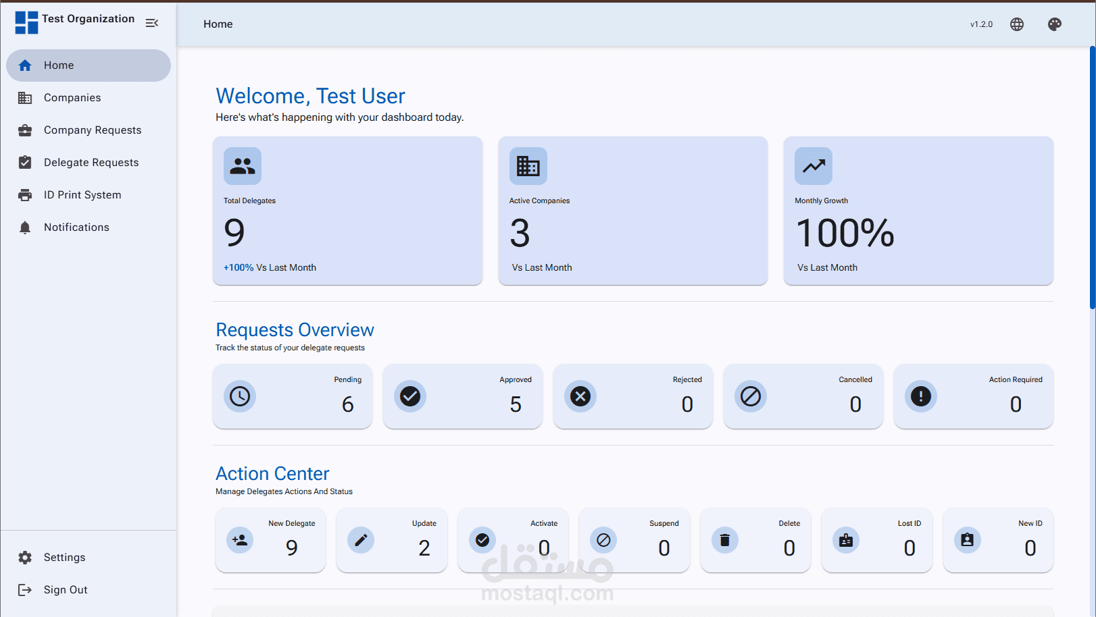Click the New Delegate add-person icon

(240, 540)
